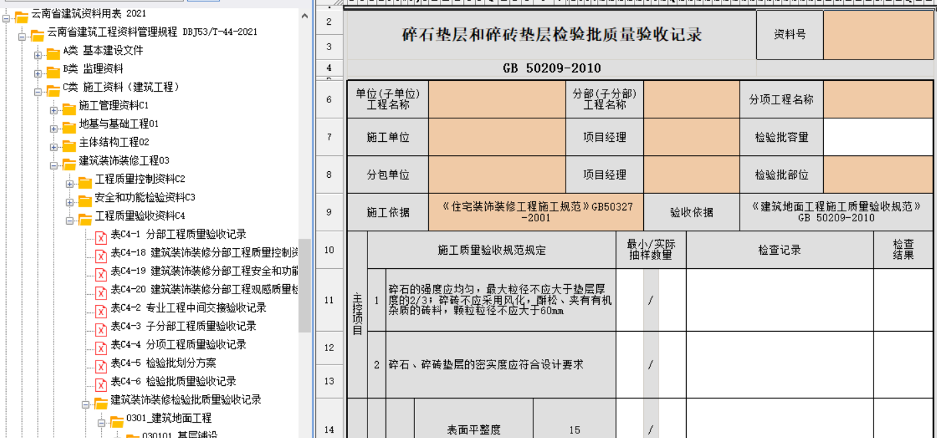Collapse the C类 施工资料 folder
Screen dimensions: 937x438
pos(38,92)
